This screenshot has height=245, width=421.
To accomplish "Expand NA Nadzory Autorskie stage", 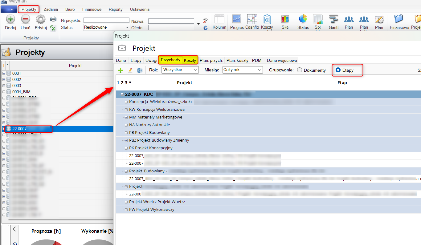I will pyautogui.click(x=126, y=125).
